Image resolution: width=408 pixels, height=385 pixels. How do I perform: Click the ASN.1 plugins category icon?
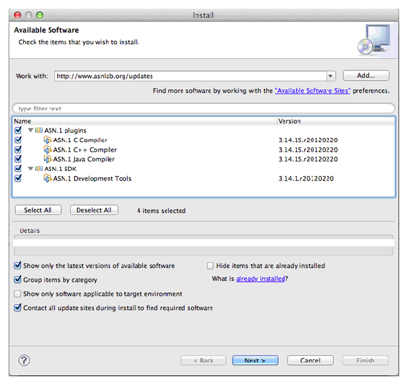39,131
